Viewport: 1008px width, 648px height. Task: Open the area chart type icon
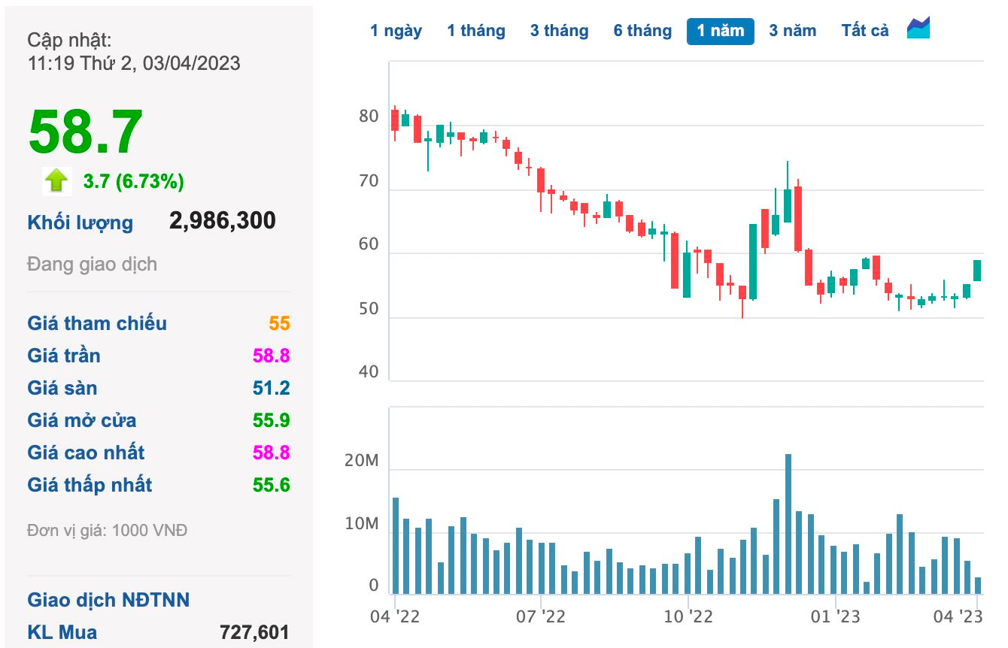pyautogui.click(x=918, y=28)
